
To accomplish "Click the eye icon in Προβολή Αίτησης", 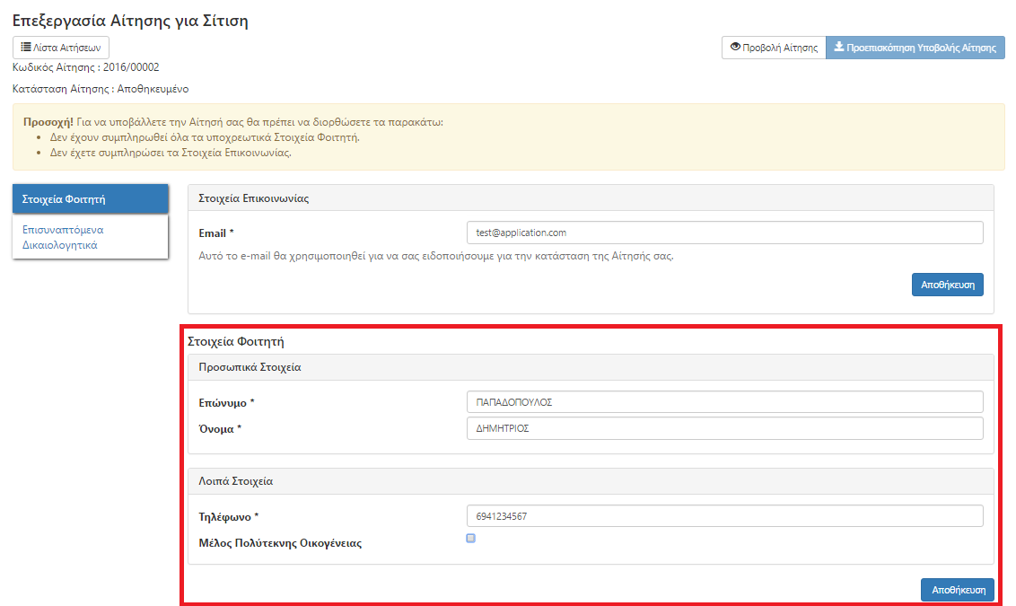I will [x=735, y=47].
